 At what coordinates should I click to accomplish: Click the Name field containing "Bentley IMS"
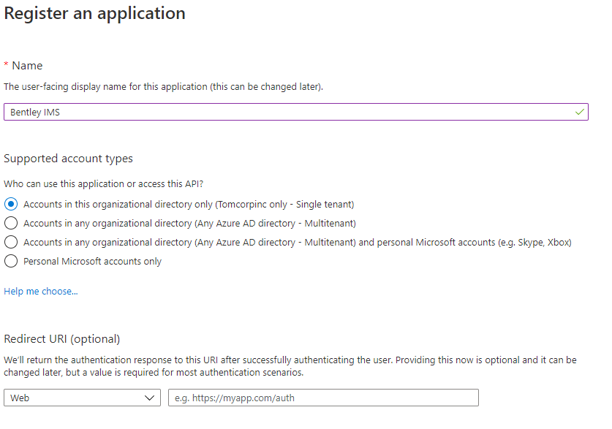click(292, 112)
